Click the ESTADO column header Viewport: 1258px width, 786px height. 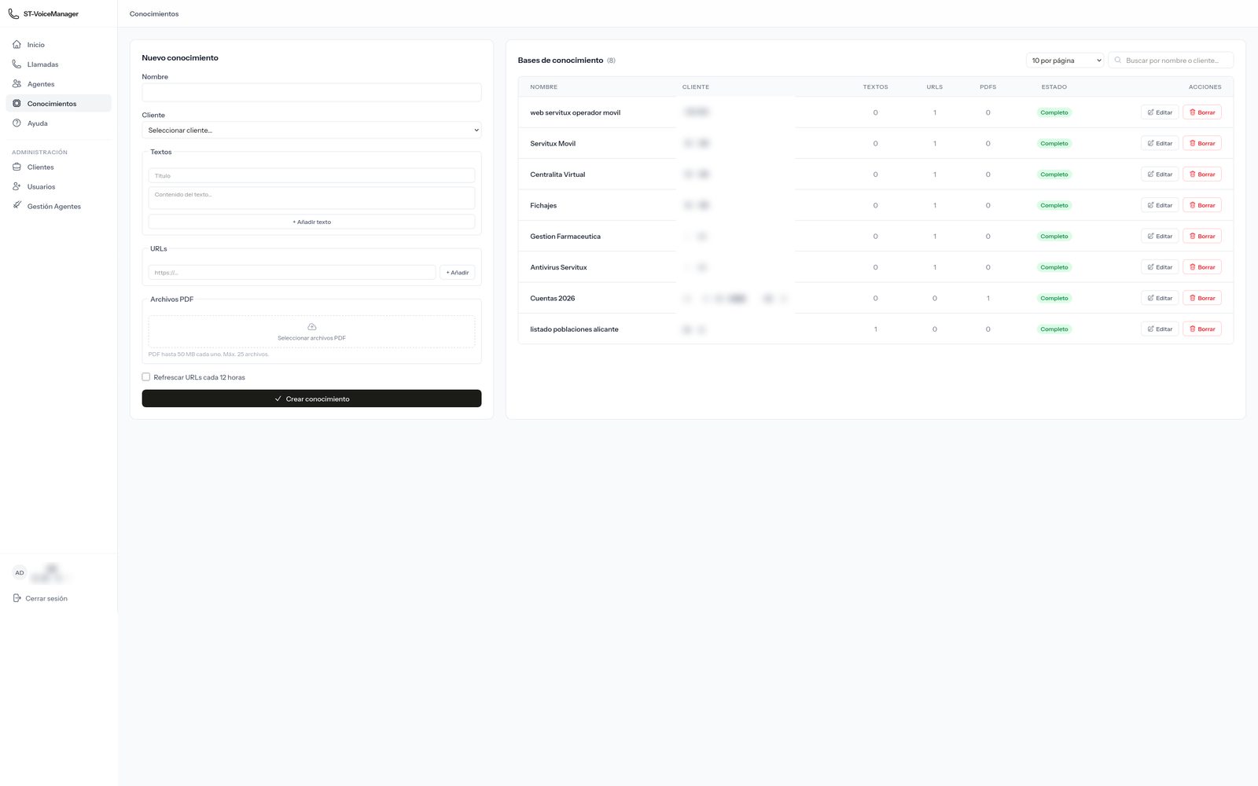click(x=1054, y=86)
